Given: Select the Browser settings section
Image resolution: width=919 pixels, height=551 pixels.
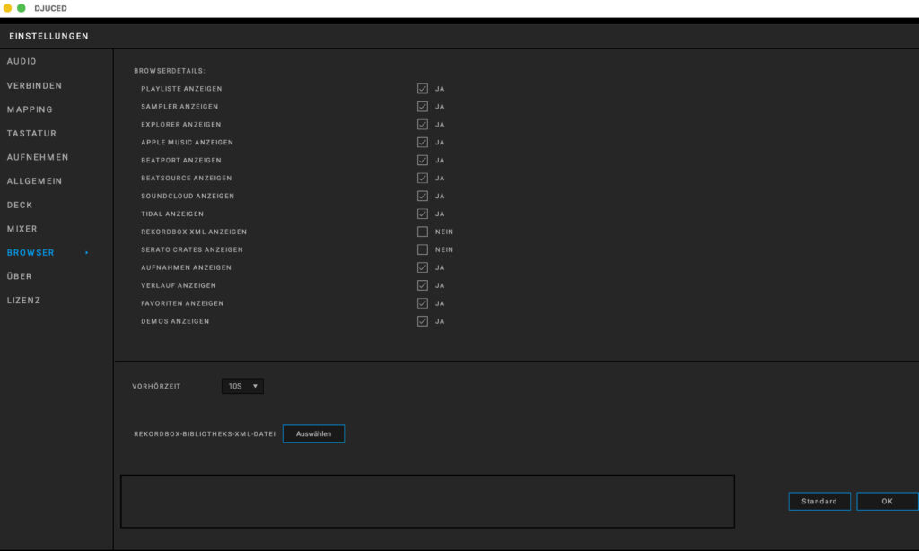Looking at the screenshot, I should pos(31,253).
